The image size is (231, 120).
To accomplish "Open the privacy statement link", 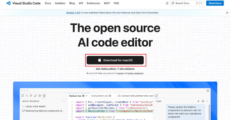I will click(135, 73).
